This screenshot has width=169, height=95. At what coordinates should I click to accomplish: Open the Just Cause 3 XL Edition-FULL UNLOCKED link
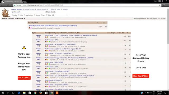click(x=60, y=44)
